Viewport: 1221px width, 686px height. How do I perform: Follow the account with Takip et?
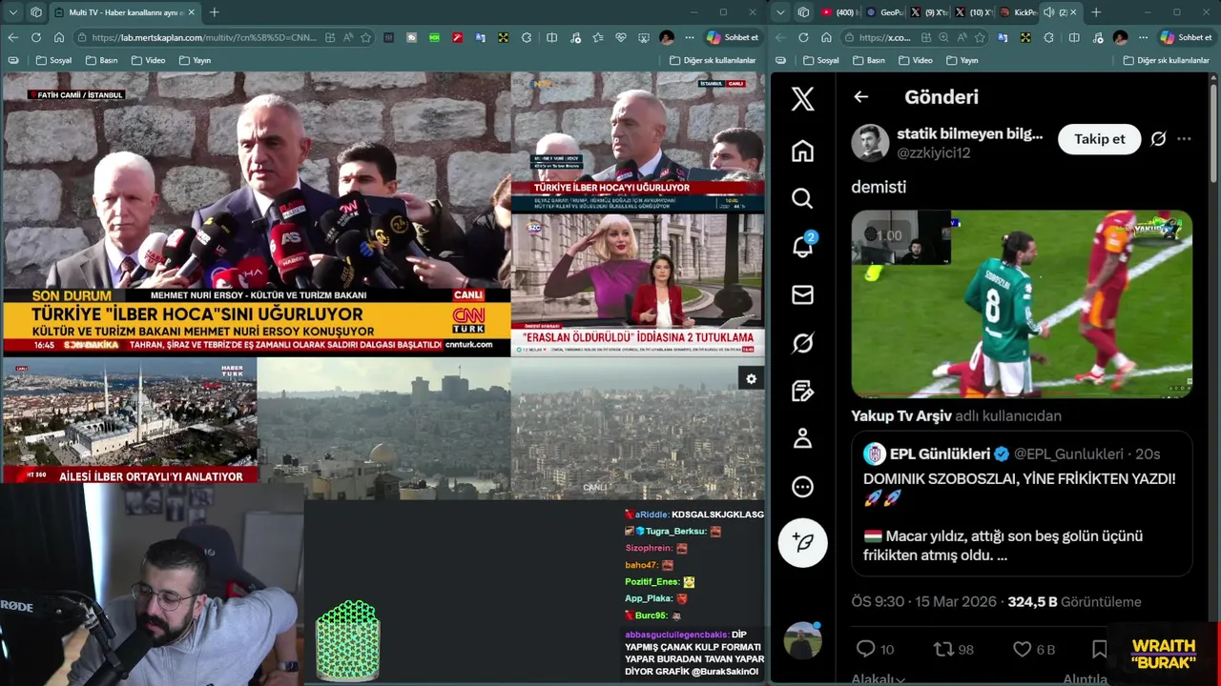[x=1099, y=139]
